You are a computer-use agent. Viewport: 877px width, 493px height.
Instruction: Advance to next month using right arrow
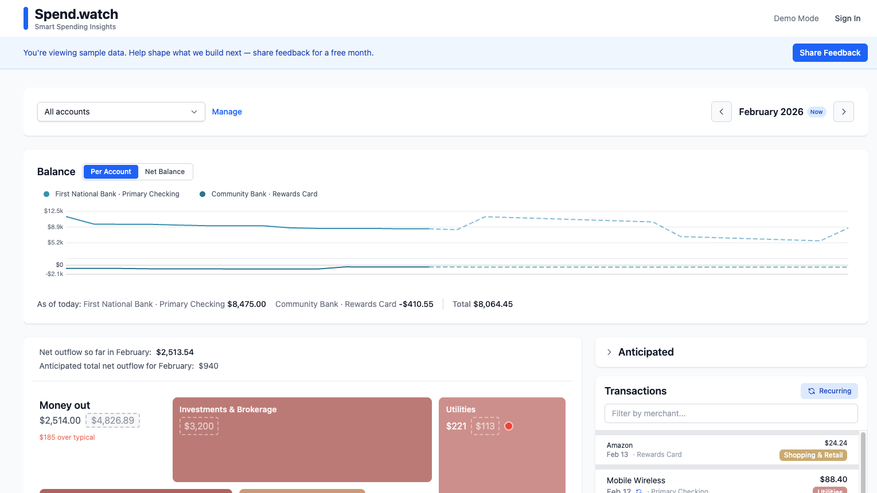pyautogui.click(x=843, y=112)
